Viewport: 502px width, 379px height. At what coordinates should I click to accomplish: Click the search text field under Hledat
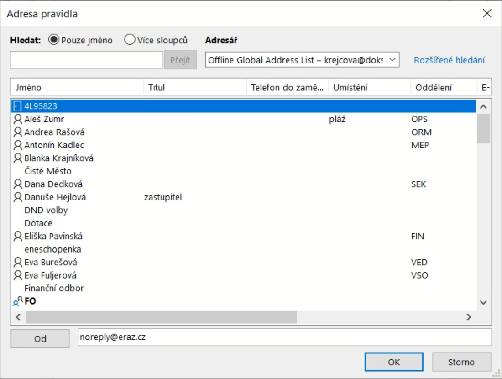coord(86,60)
